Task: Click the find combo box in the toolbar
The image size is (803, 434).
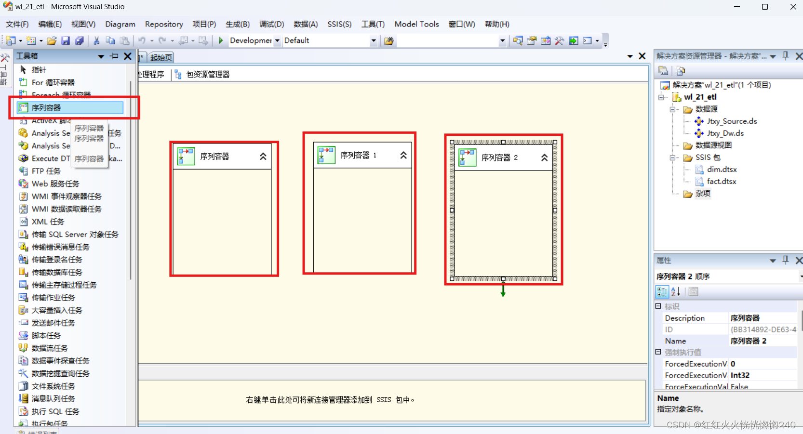Action: [x=452, y=41]
